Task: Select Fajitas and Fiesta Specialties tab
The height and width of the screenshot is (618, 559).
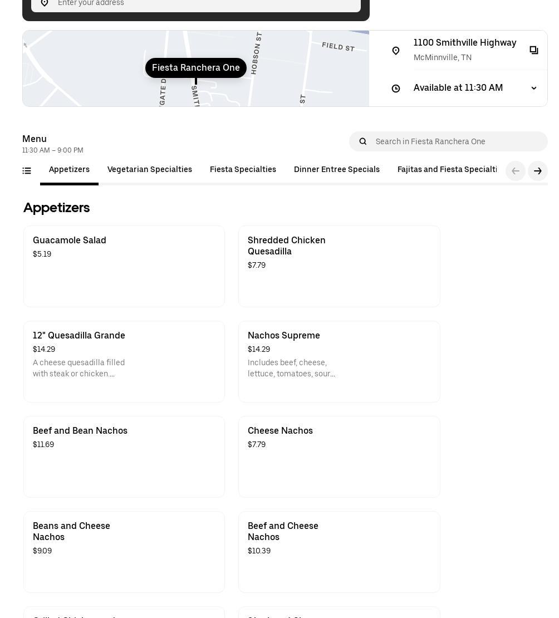Action: click(447, 169)
